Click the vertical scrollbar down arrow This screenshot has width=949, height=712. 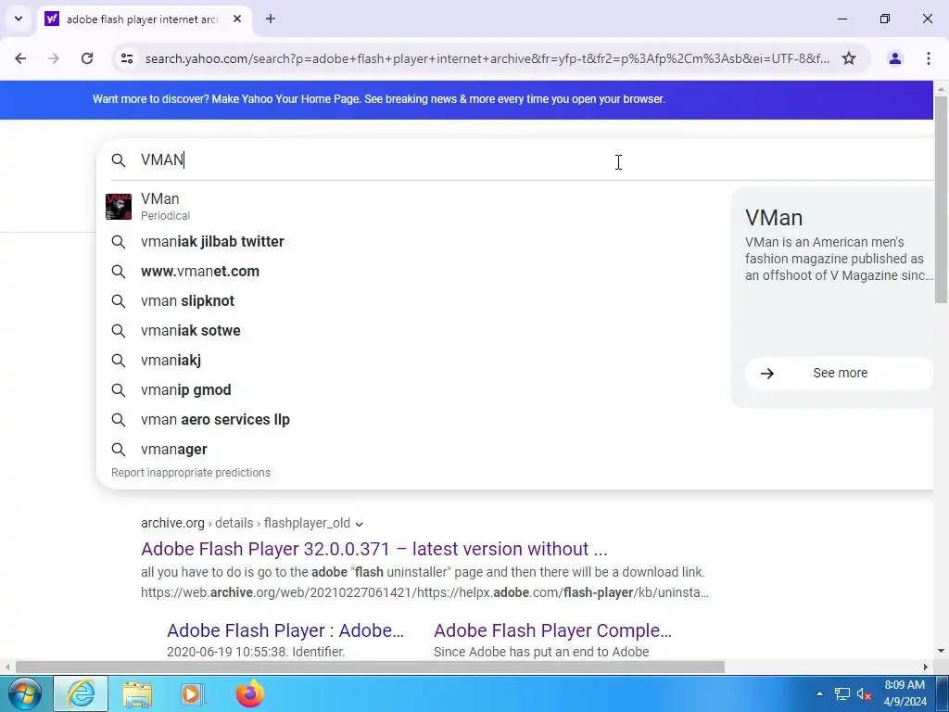click(x=941, y=652)
